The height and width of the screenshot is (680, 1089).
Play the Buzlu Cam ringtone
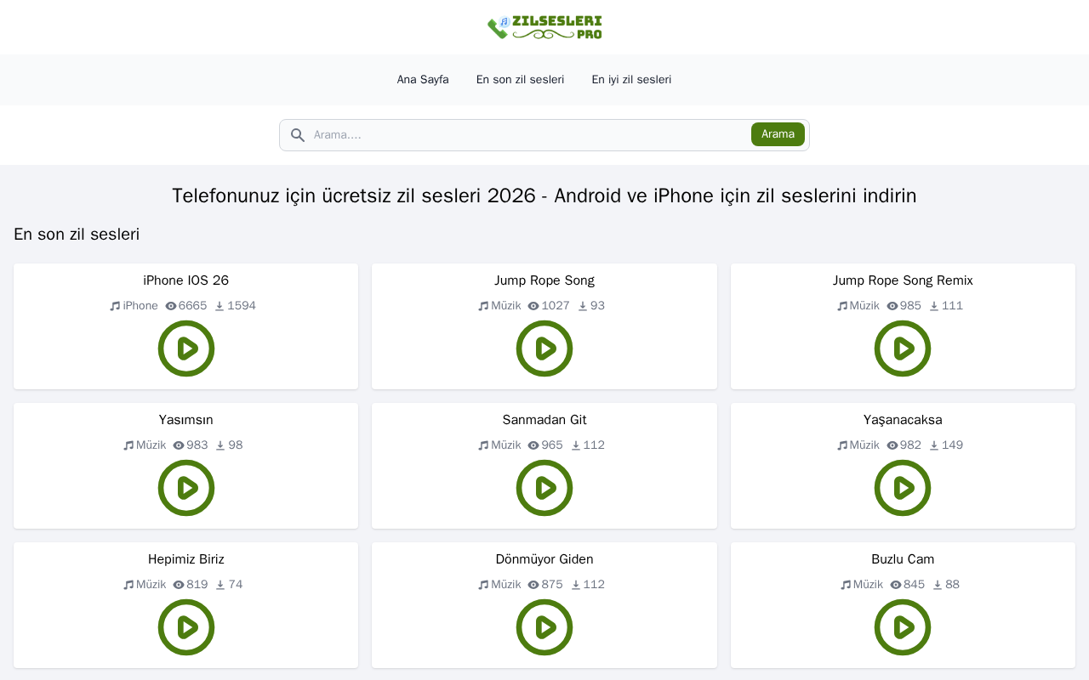(903, 627)
